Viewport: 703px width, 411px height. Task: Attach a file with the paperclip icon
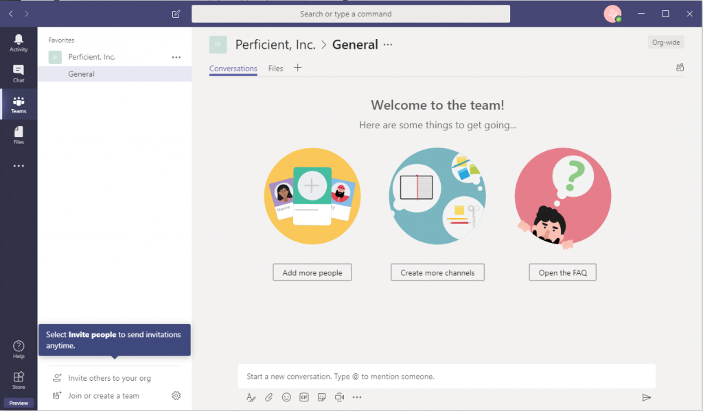(268, 397)
